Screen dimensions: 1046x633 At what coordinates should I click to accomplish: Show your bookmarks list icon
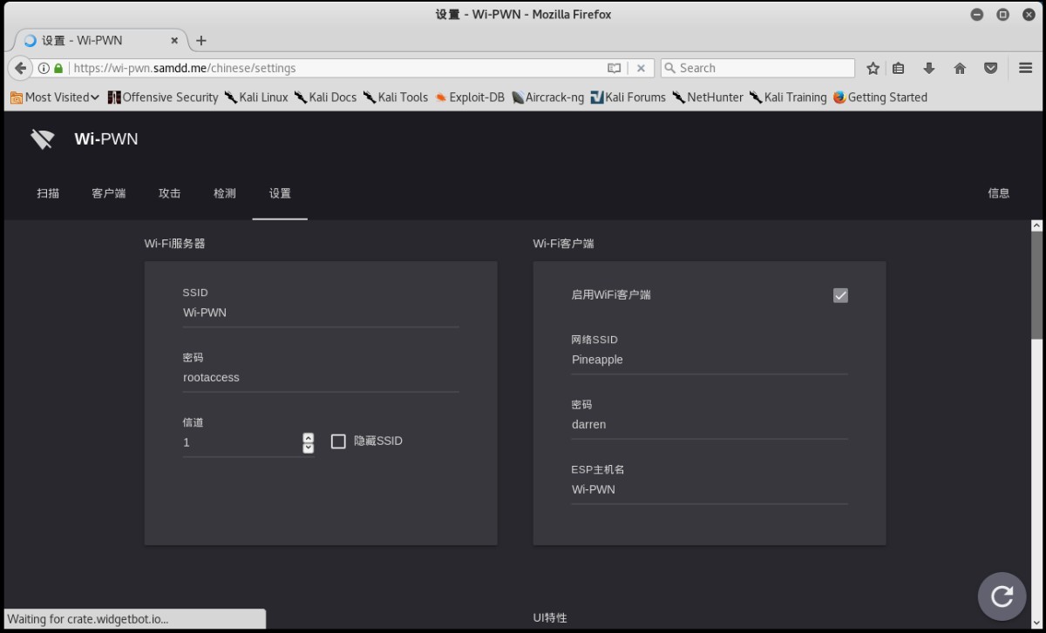pos(899,68)
